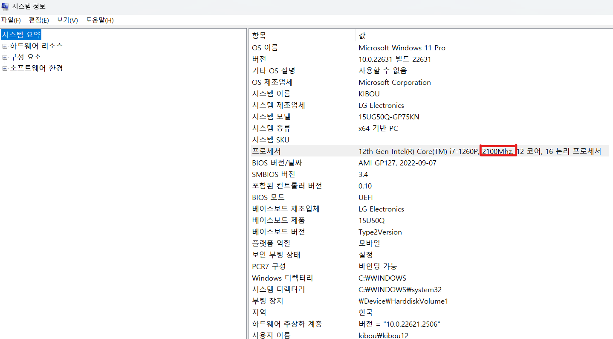This screenshot has width=613, height=339.
Task: Select the 베이스보드 버전 row label
Action: click(x=278, y=232)
